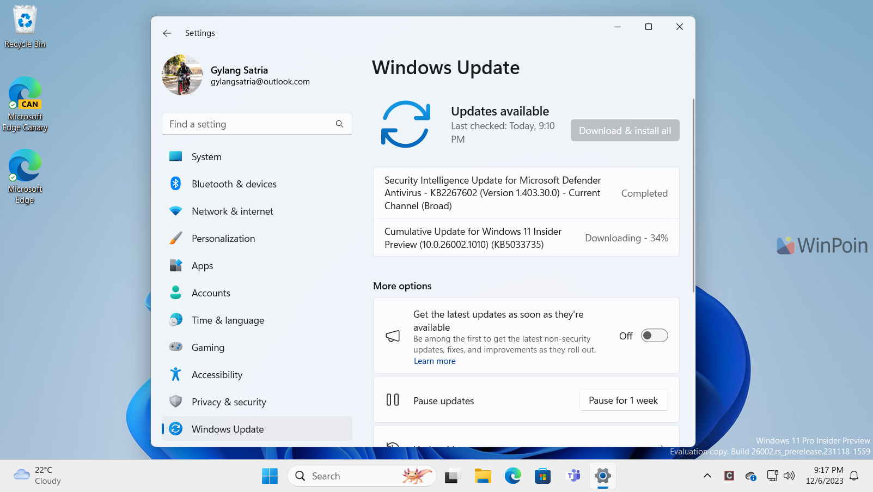Select the Personalization paintbrush icon

175,238
